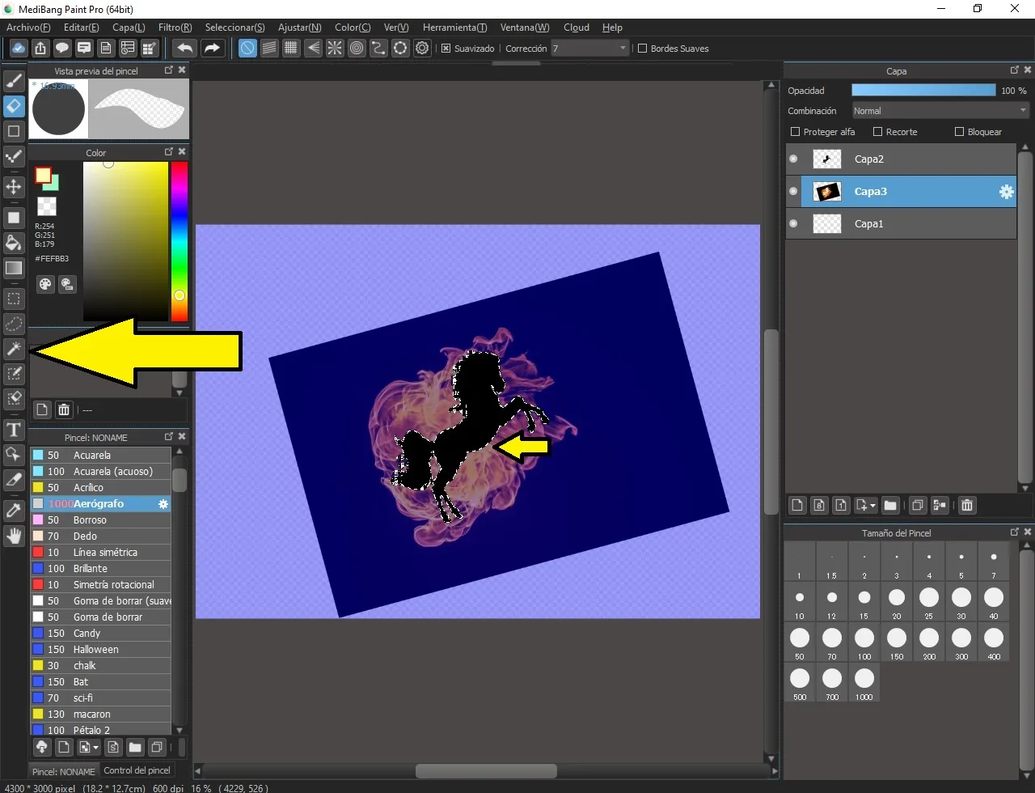Screen dimensions: 1035x793
Task: Choose the Select Pen tool
Action: (14, 373)
